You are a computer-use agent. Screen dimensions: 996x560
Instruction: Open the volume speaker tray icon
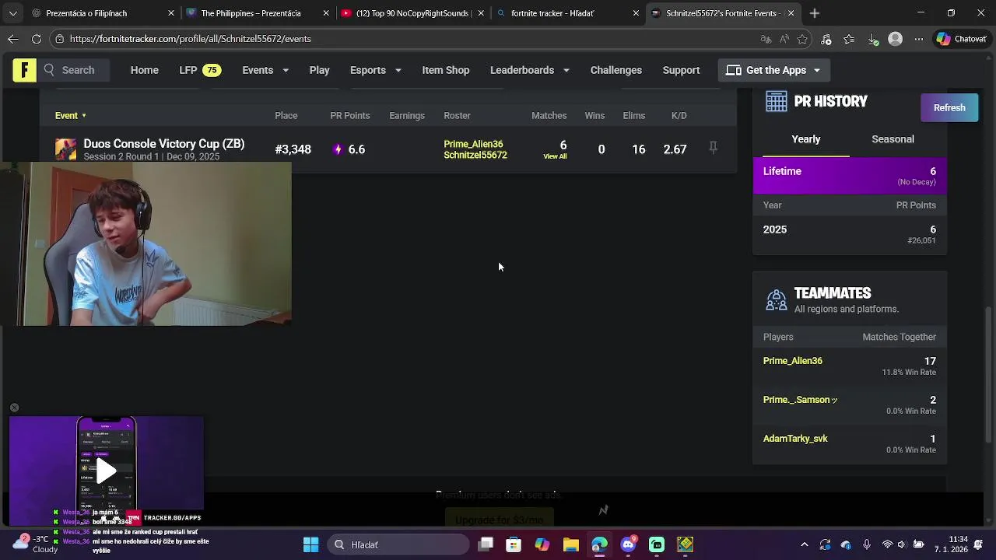coord(902,544)
